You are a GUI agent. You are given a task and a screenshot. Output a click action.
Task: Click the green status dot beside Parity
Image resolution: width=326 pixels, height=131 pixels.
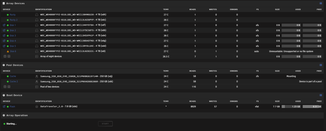tap(8, 15)
